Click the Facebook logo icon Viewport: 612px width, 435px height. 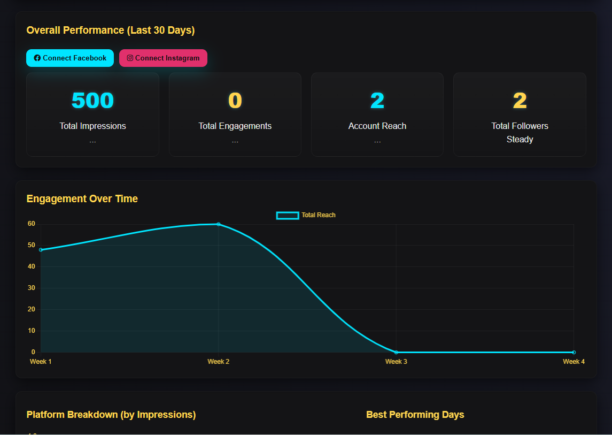pos(37,58)
